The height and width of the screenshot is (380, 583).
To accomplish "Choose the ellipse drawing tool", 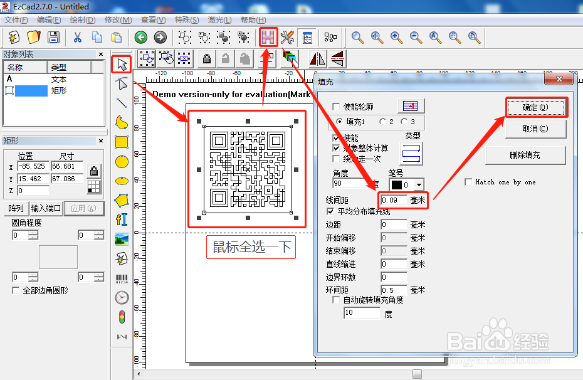I will point(122,181).
